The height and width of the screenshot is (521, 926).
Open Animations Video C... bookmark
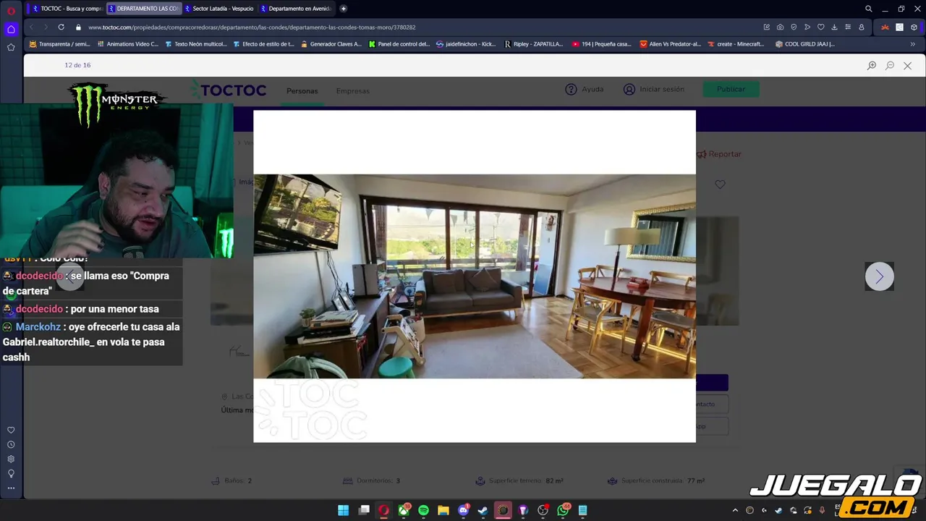pos(127,44)
